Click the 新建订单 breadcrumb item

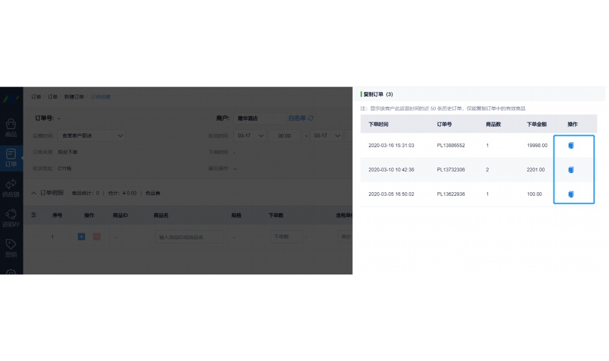pos(75,97)
